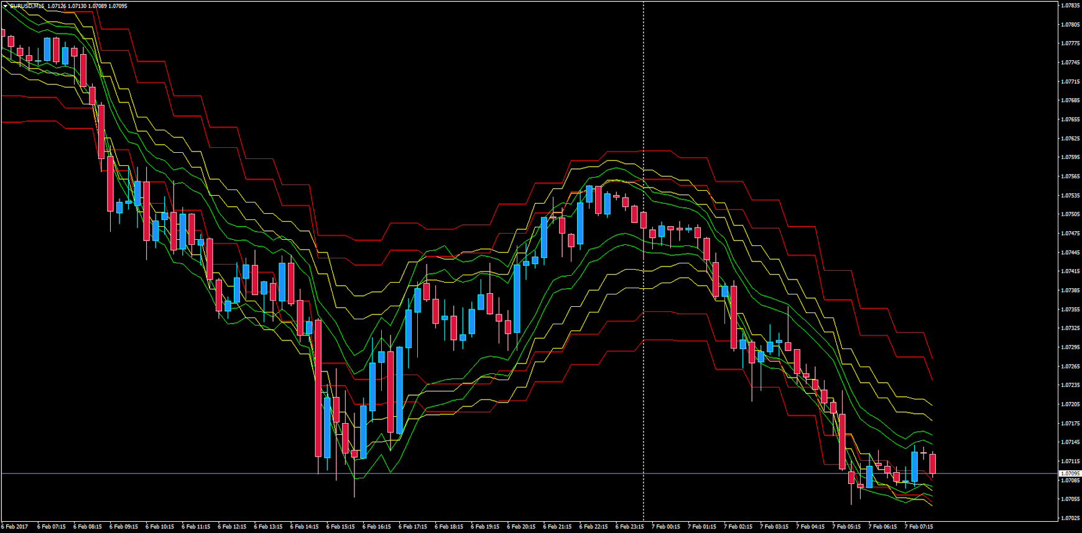The image size is (1082, 533).
Task: Click the 1.07325 price axis label
Action: coord(1070,328)
